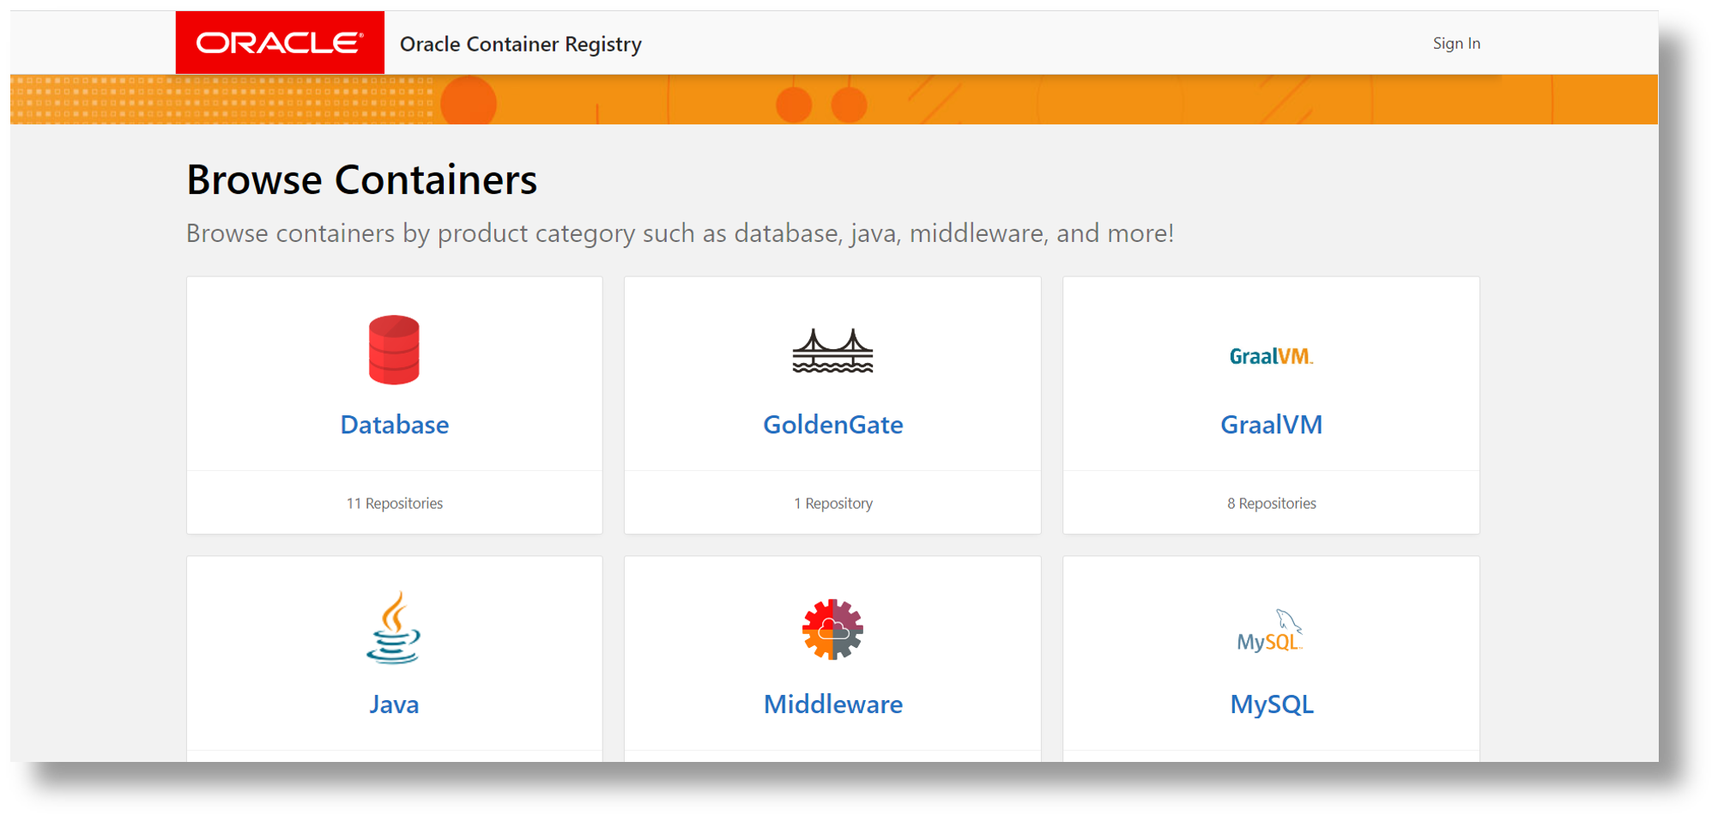
Task: Open the GraalVM category link
Action: [x=1271, y=425]
